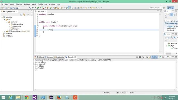This screenshot has width=178, height=100.
Task: Open Chrome from the taskbar
Action: [x=27, y=97]
